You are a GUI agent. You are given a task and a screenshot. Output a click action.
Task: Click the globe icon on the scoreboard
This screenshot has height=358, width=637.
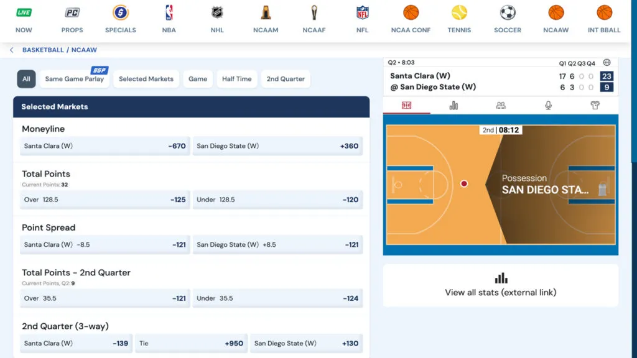607,63
